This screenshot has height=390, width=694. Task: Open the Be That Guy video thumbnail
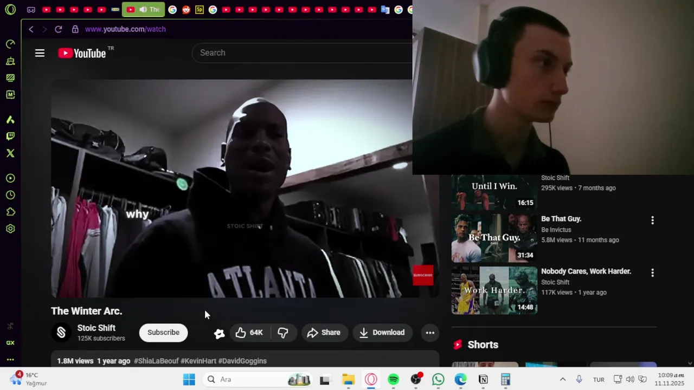click(494, 238)
